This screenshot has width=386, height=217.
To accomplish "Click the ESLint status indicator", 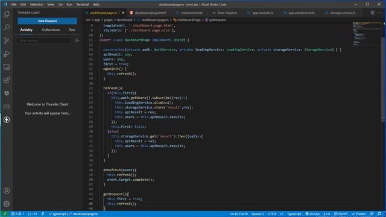I will pyautogui.click(x=341, y=214).
